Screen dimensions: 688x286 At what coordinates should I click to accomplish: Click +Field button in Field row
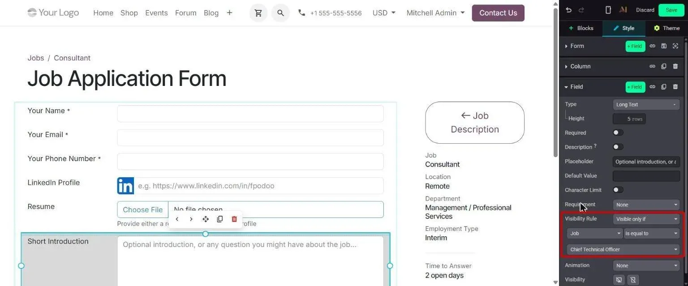click(635, 87)
